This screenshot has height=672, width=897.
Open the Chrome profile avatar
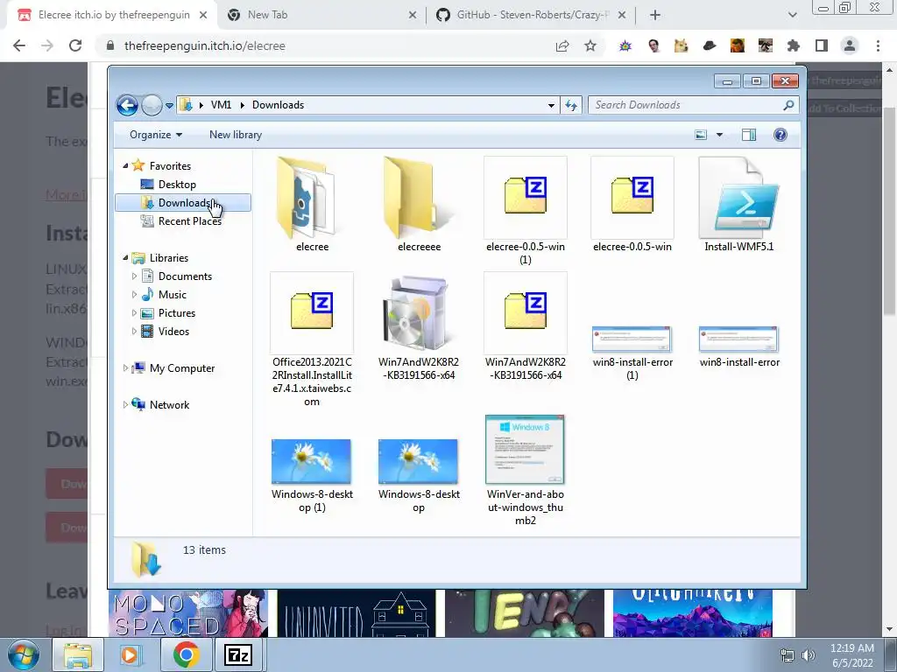coord(850,45)
